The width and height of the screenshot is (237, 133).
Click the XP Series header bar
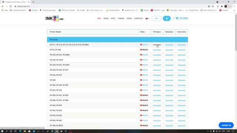(x=117, y=40)
